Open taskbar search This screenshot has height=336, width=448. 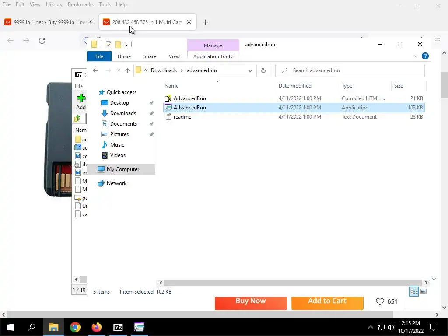click(x=31, y=327)
